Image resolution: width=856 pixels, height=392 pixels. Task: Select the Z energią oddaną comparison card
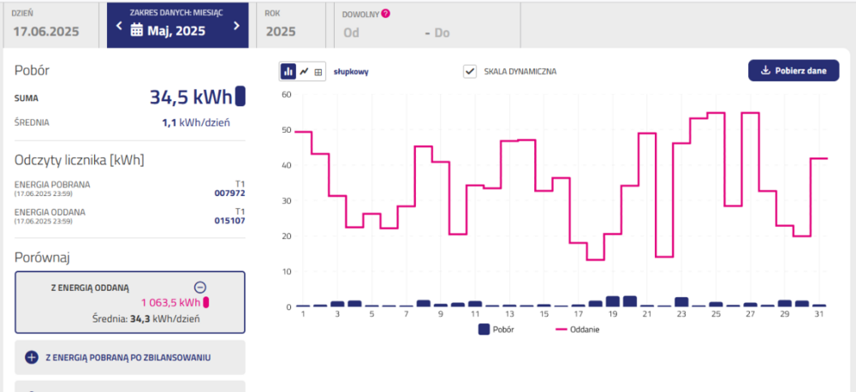[130, 302]
